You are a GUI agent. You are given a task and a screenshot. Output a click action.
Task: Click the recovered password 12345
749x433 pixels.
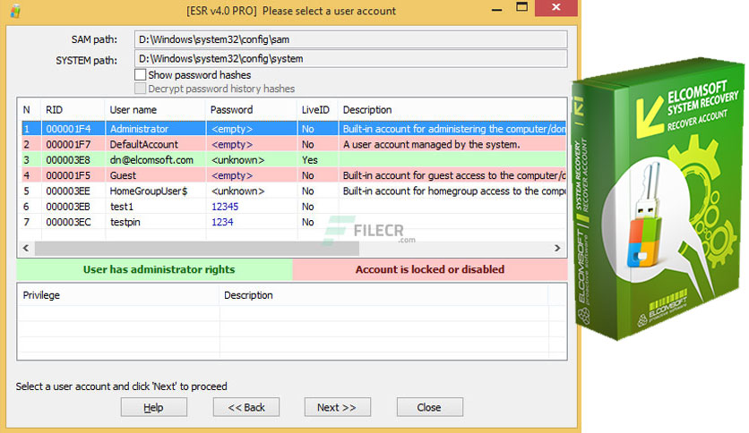[225, 207]
